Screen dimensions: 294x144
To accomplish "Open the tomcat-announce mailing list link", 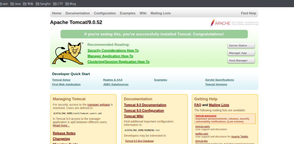I will (206, 116).
